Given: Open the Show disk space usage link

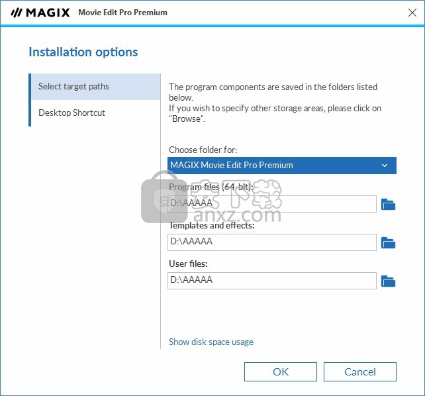Looking at the screenshot, I should tap(211, 342).
